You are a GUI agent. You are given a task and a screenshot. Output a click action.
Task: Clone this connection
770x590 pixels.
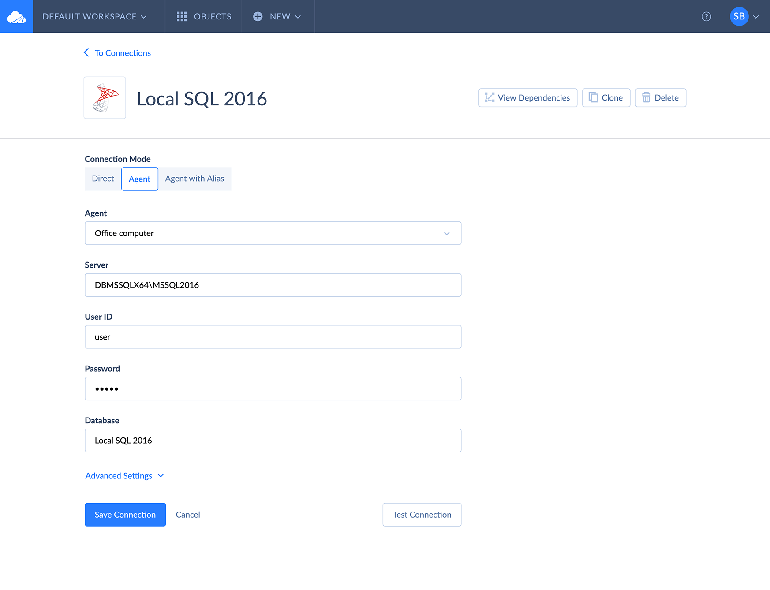pos(606,98)
